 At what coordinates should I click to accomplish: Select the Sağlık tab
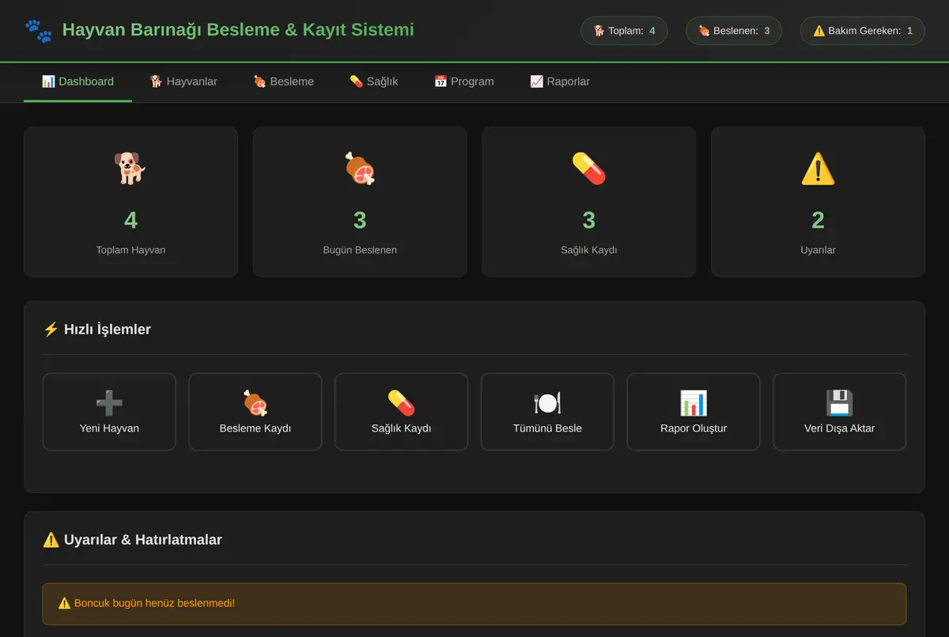[x=374, y=81]
